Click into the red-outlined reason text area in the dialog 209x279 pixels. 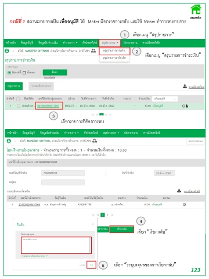pyautogui.click(x=56, y=245)
